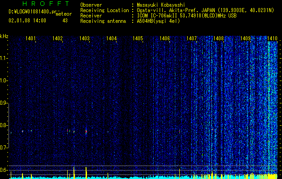Click the 1403 time marker

(x=84, y=38)
